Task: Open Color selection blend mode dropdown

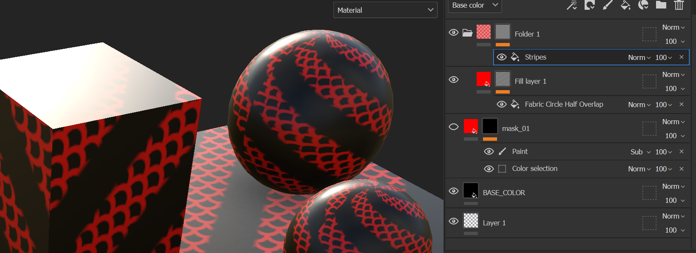Action: [x=639, y=169]
